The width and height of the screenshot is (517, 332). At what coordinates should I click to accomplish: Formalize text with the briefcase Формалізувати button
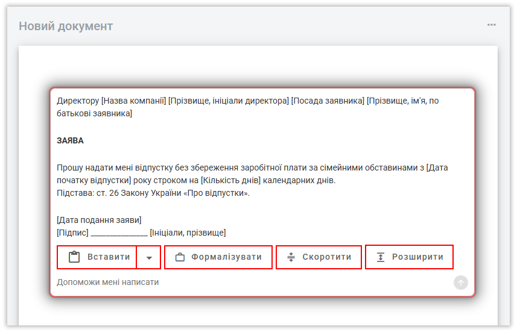point(218,257)
